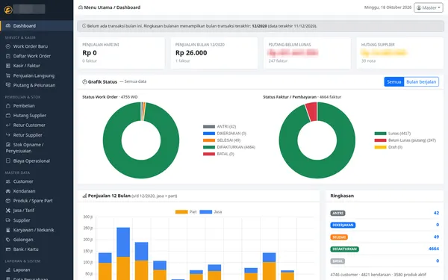This screenshot has width=448, height=280.
Task: Click the Produk / Spare Part box icon
Action: tap(8, 201)
